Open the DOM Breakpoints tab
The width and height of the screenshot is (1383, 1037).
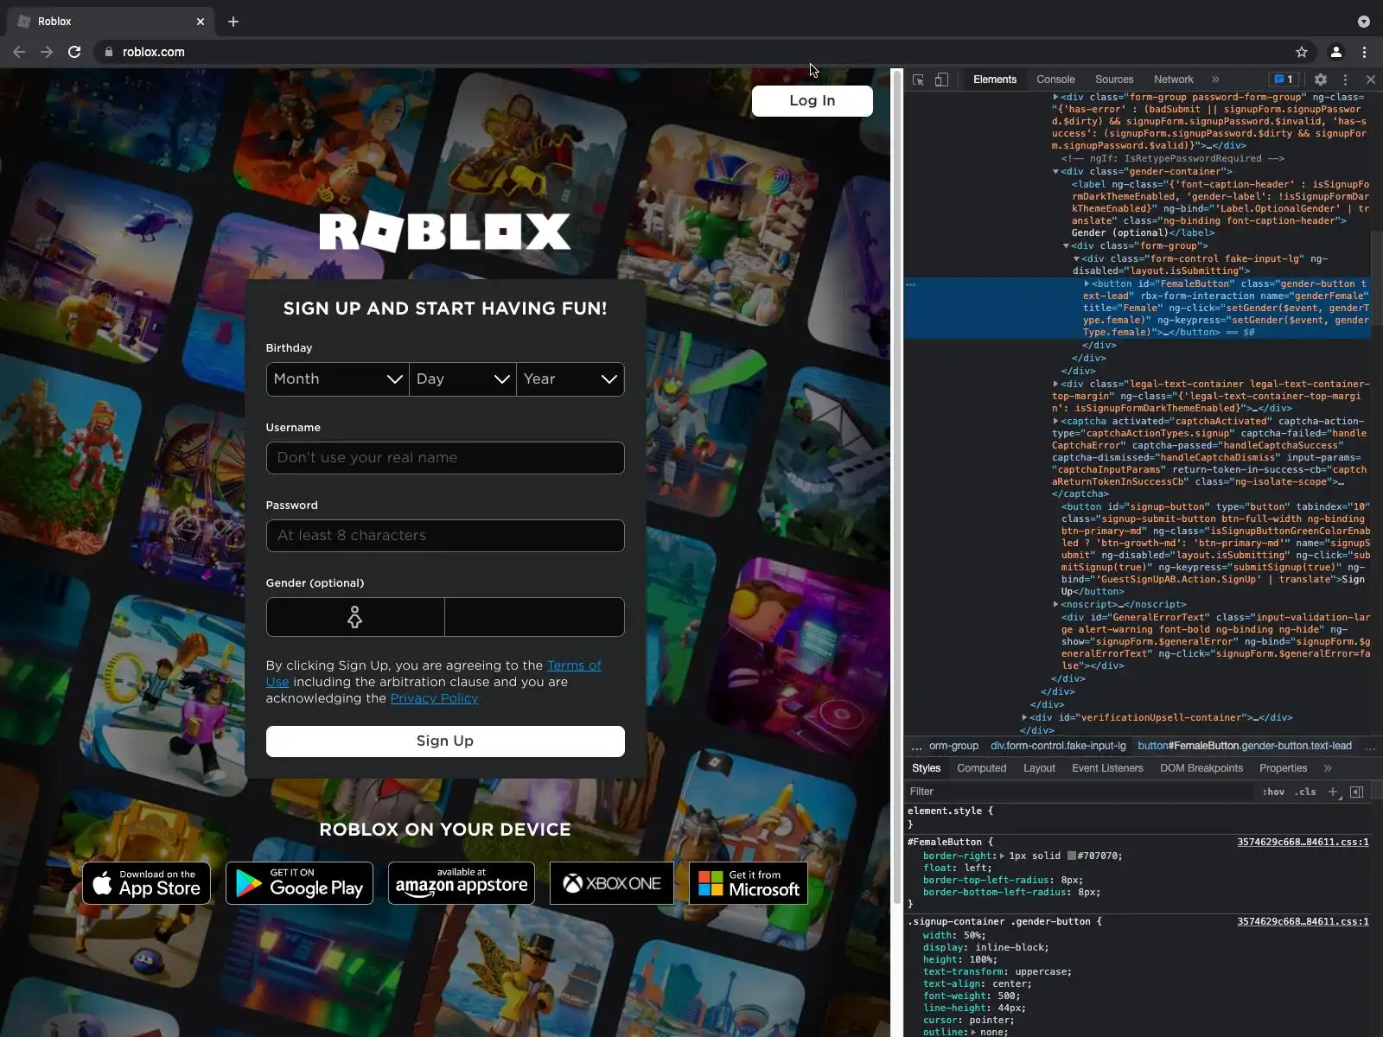[x=1201, y=768]
